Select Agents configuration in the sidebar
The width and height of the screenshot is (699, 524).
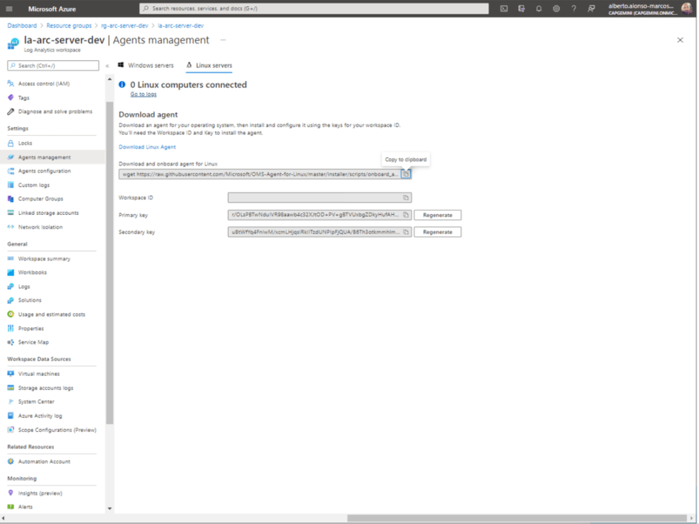pyautogui.click(x=44, y=171)
